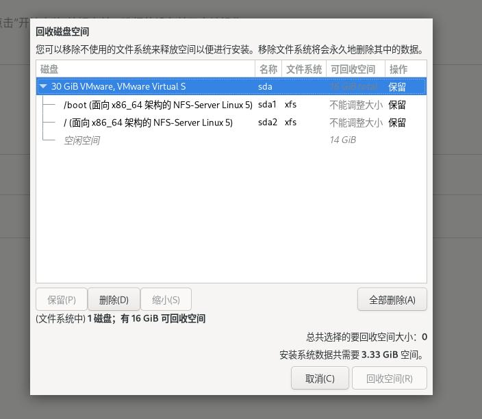The width and height of the screenshot is (482, 419).
Task: Click the 回收磁盘空间 dialog title
Action: tap(62, 31)
